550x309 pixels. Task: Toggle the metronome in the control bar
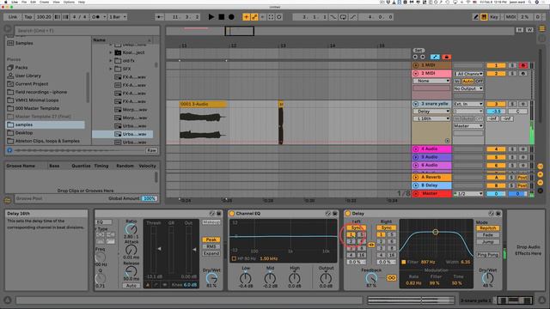pos(95,17)
